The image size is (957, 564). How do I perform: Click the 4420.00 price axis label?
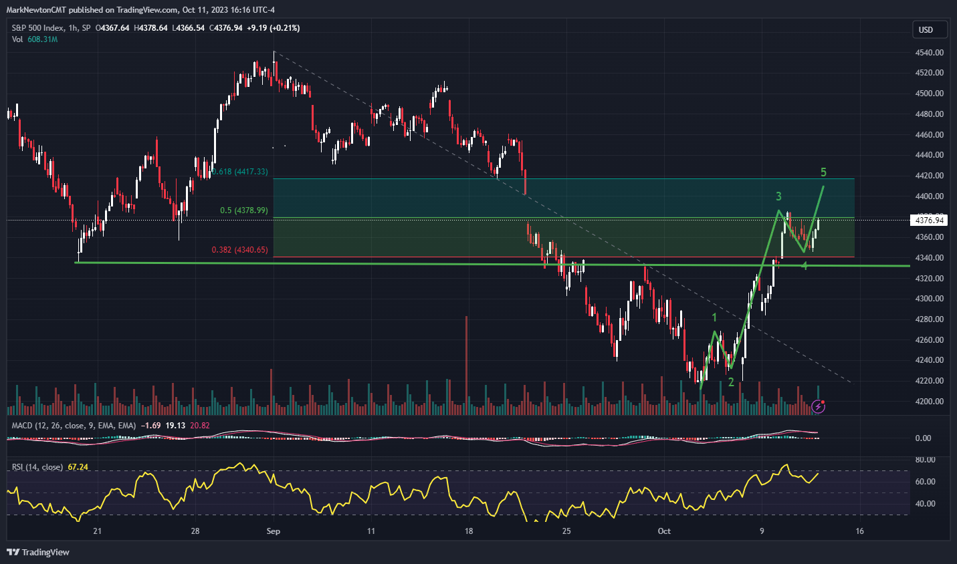coord(930,176)
